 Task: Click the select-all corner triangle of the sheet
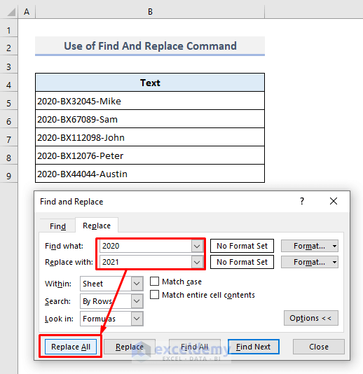pos(11,12)
